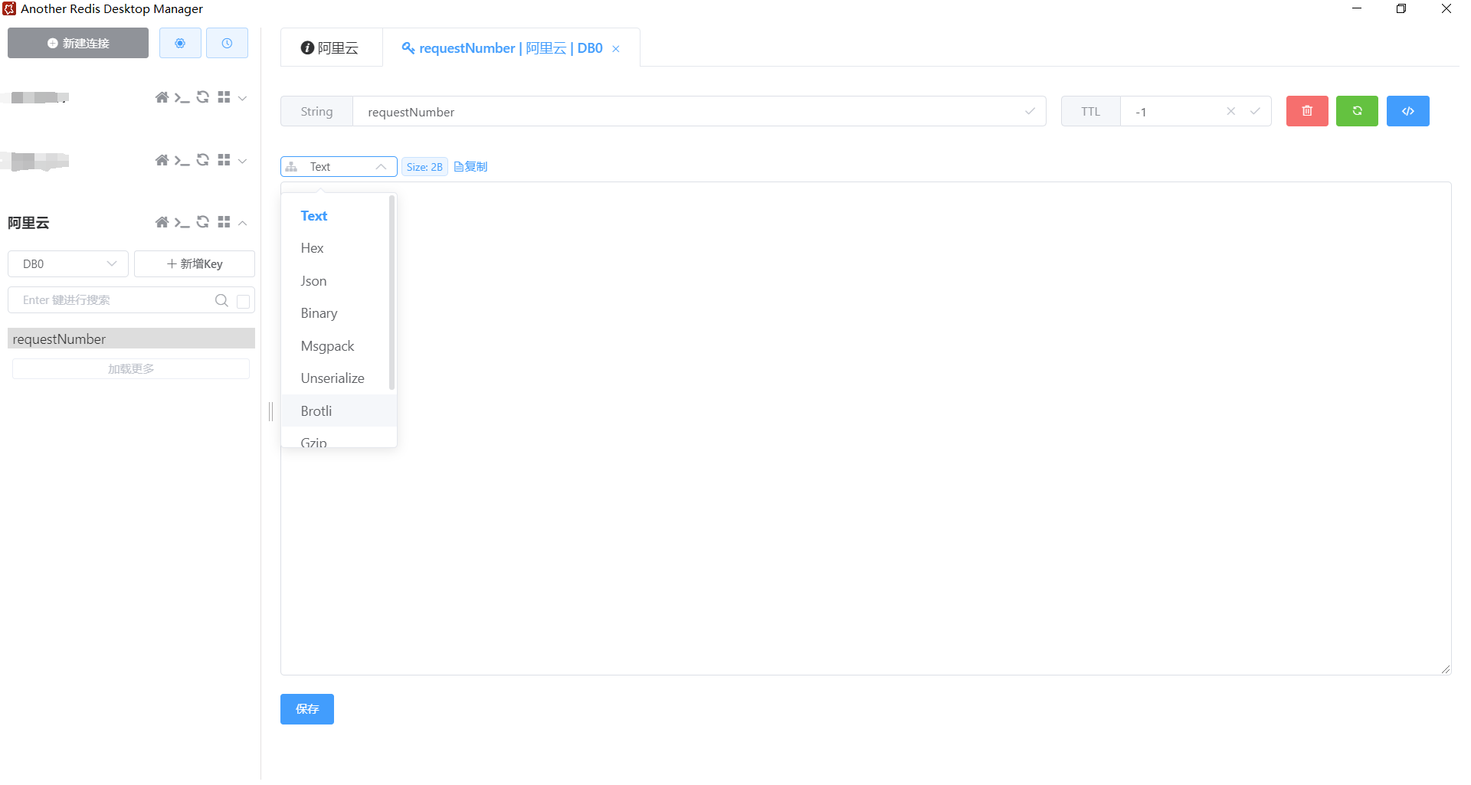Viewport: 1471px width, 785px height.
Task: Choose Unserialize format in dropdown list
Action: [336, 378]
